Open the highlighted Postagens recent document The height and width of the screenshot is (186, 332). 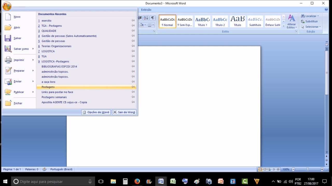[x=86, y=87]
